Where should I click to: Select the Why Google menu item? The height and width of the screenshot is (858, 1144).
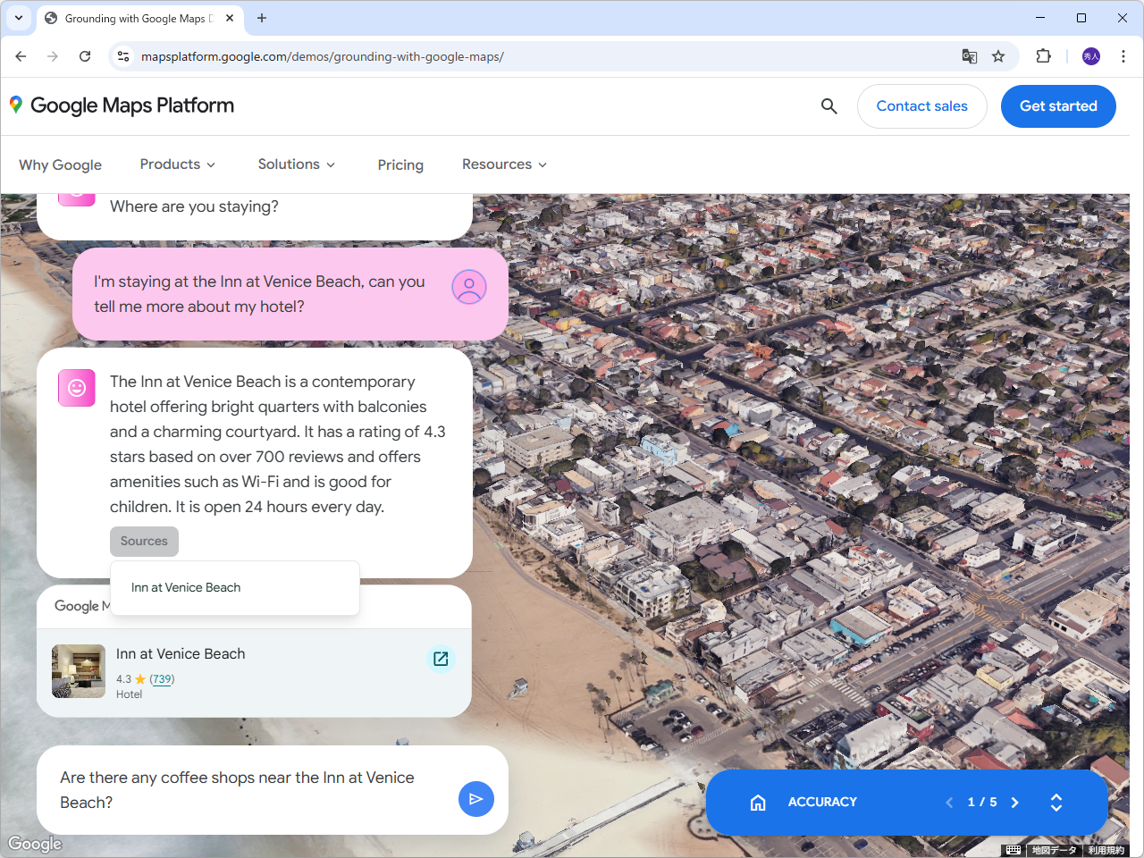coord(60,164)
